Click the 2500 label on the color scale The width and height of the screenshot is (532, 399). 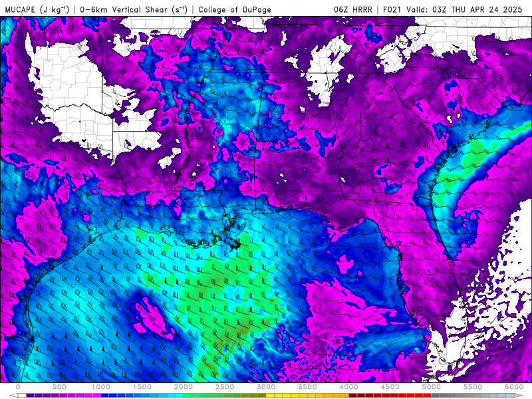coord(225,387)
